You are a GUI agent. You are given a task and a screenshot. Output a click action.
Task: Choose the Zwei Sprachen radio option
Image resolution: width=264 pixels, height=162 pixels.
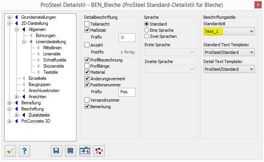146,36
